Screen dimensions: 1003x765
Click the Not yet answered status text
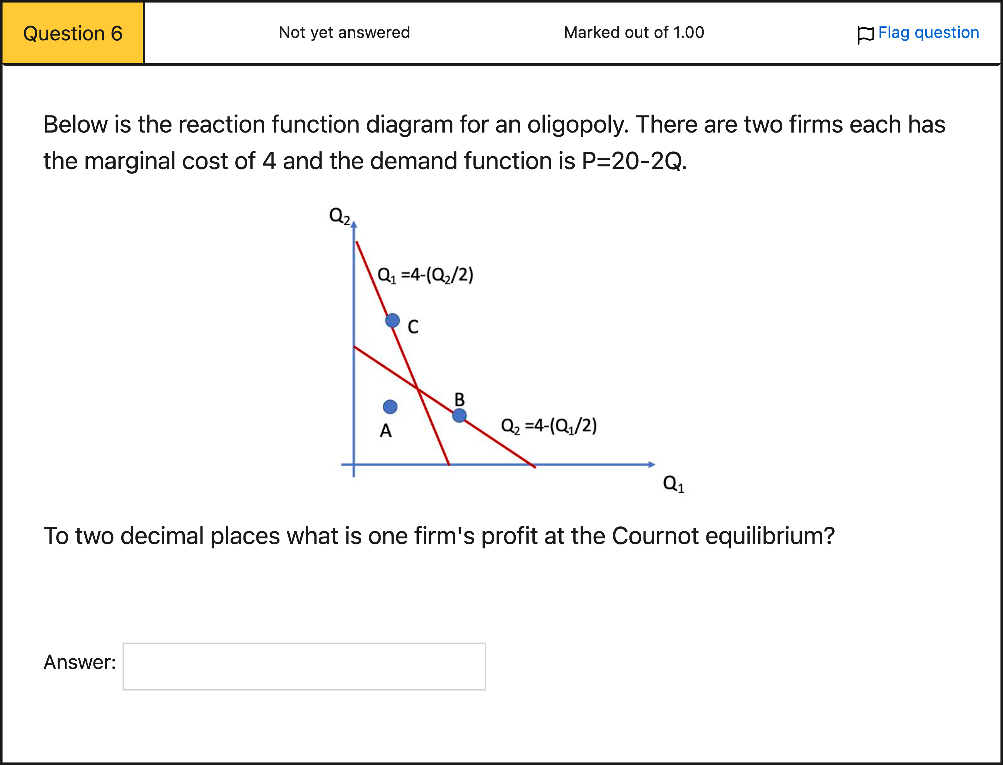pyautogui.click(x=344, y=32)
